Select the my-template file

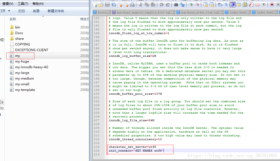coord(25,90)
